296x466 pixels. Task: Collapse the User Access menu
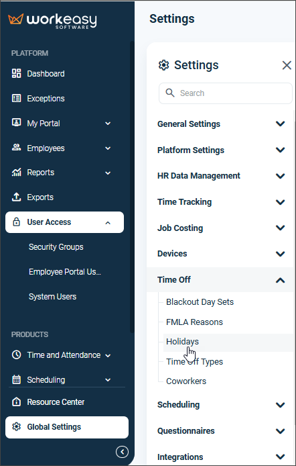108,222
